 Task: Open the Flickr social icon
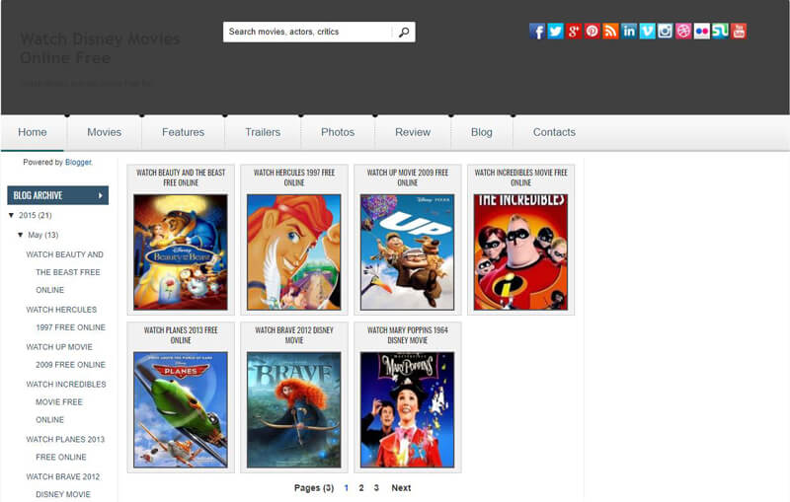point(702,32)
